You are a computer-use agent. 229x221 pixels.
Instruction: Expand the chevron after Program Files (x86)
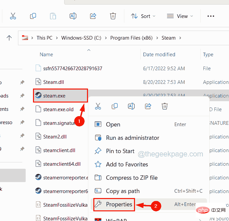point(157,38)
